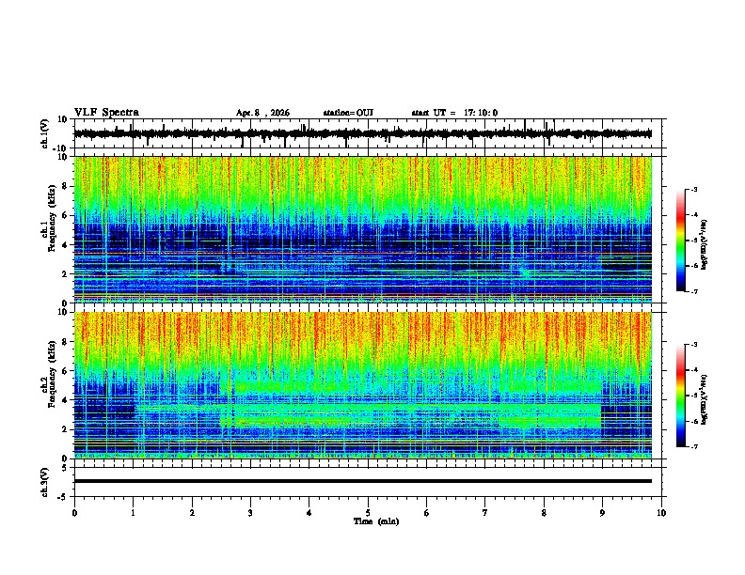Click the "2" kHz tick on ch.1 frequency axis
Image resolution: width=745 pixels, height=575 pixels.
coord(66,274)
